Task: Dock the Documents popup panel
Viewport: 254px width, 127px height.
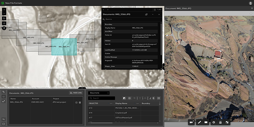Action: coord(146,14)
